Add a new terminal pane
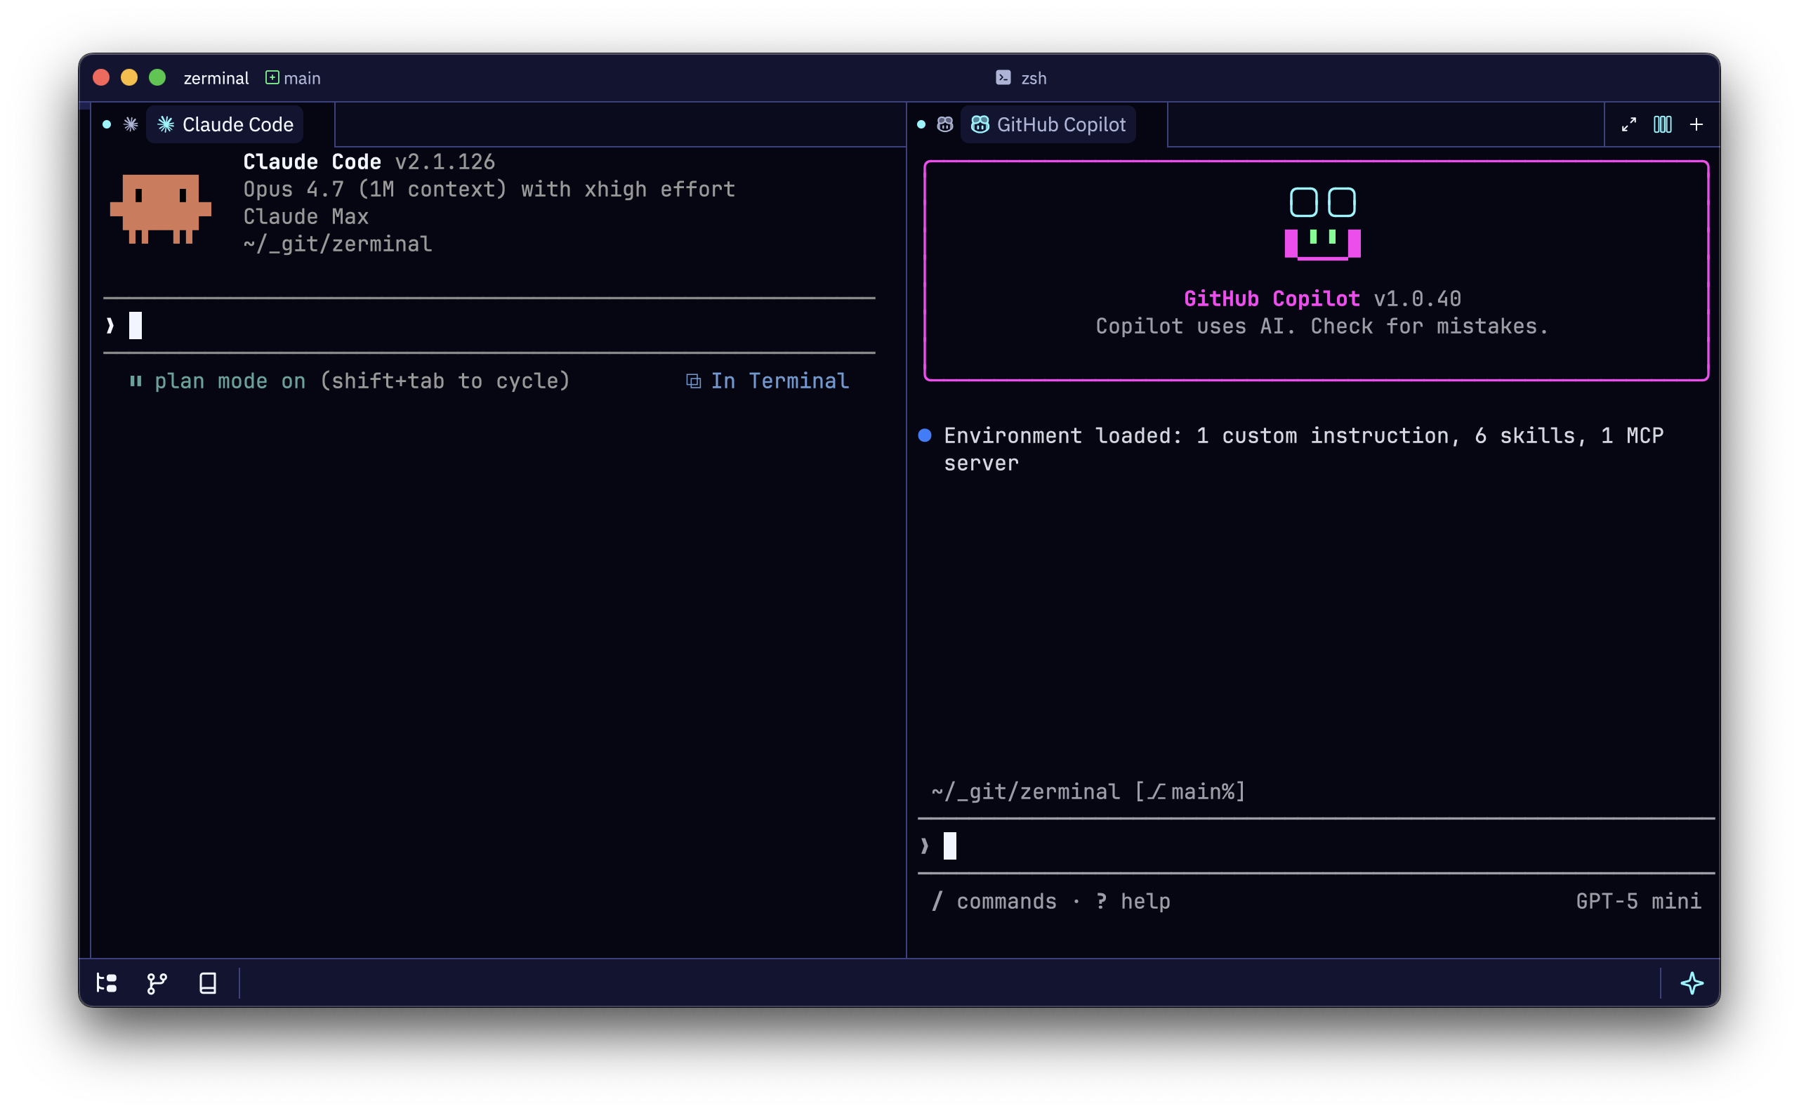 coord(1696,124)
